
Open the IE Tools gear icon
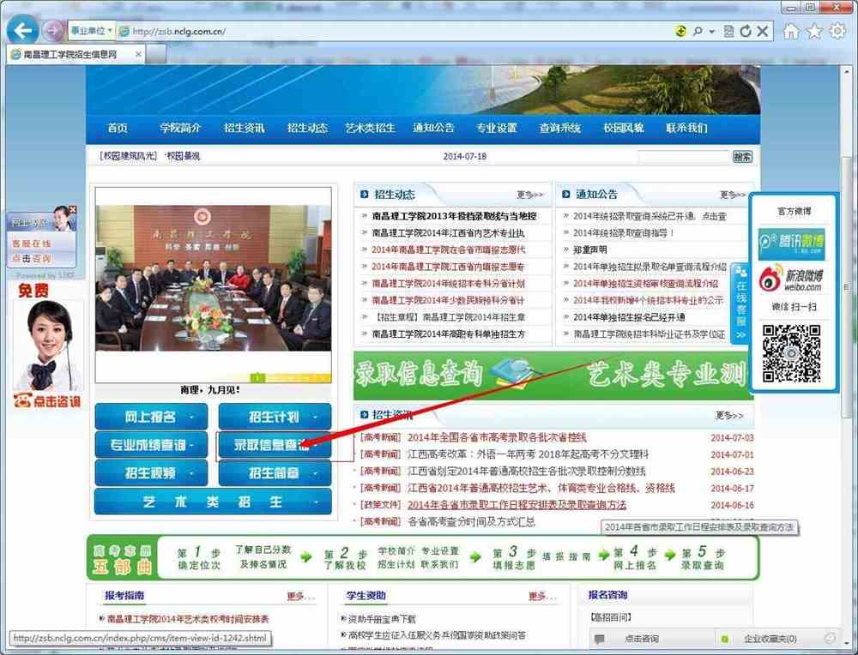coord(837,32)
